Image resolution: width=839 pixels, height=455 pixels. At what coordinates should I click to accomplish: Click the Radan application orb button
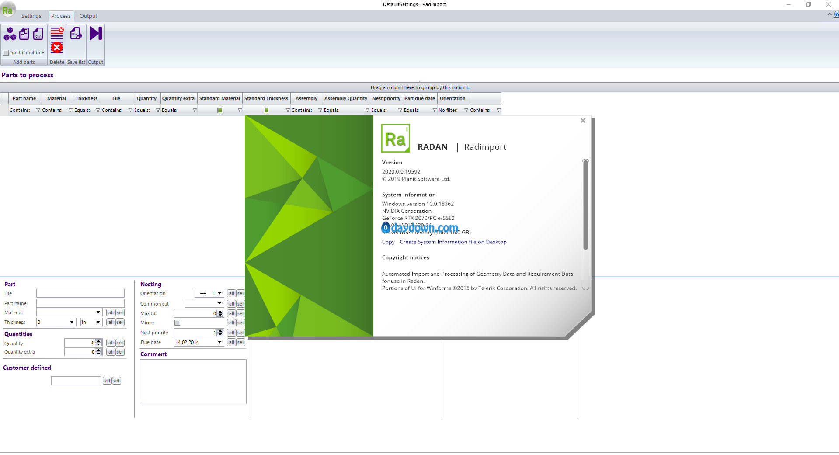click(7, 10)
